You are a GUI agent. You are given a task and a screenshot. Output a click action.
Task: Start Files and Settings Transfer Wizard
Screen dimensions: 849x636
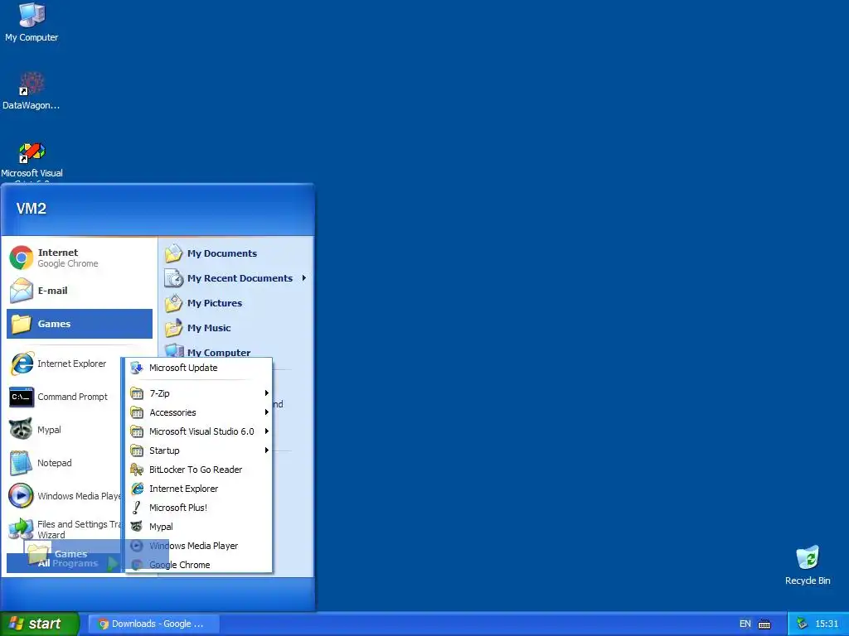(64, 529)
